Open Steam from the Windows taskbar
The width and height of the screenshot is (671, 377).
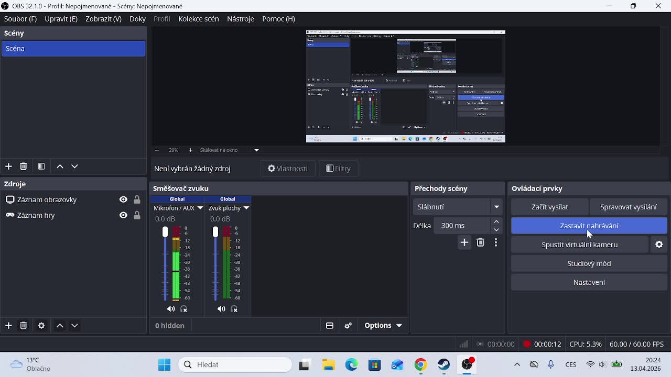443,364
